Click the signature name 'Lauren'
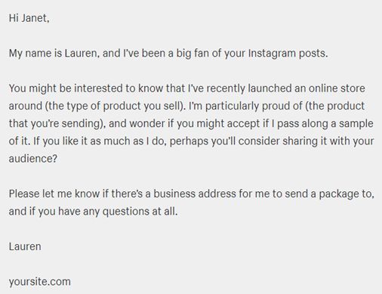382x294 pixels. coord(25,246)
